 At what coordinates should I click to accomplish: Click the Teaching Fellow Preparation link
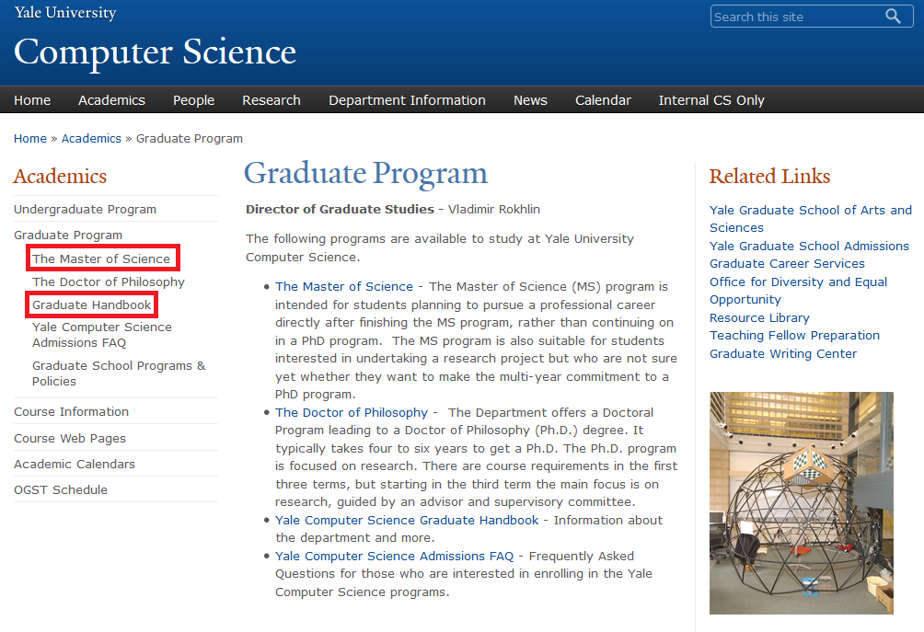pyautogui.click(x=794, y=335)
